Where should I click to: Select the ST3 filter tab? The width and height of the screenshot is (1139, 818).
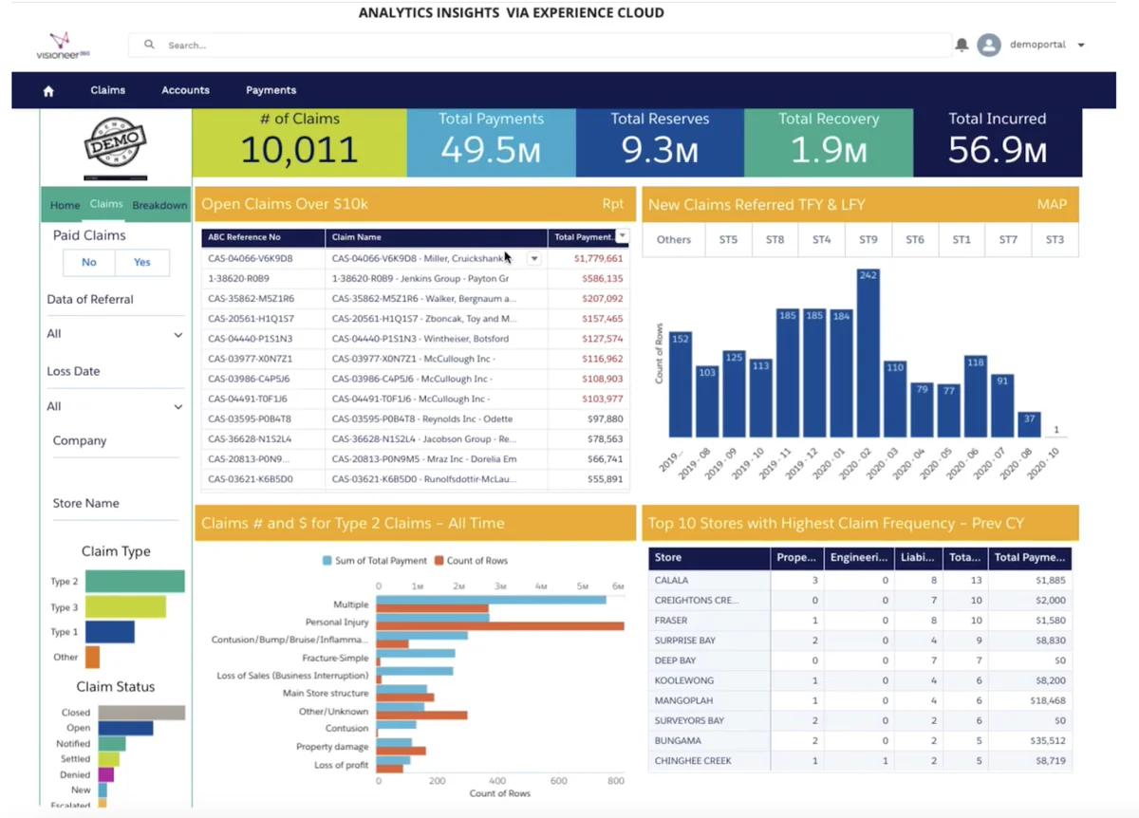(x=1055, y=240)
